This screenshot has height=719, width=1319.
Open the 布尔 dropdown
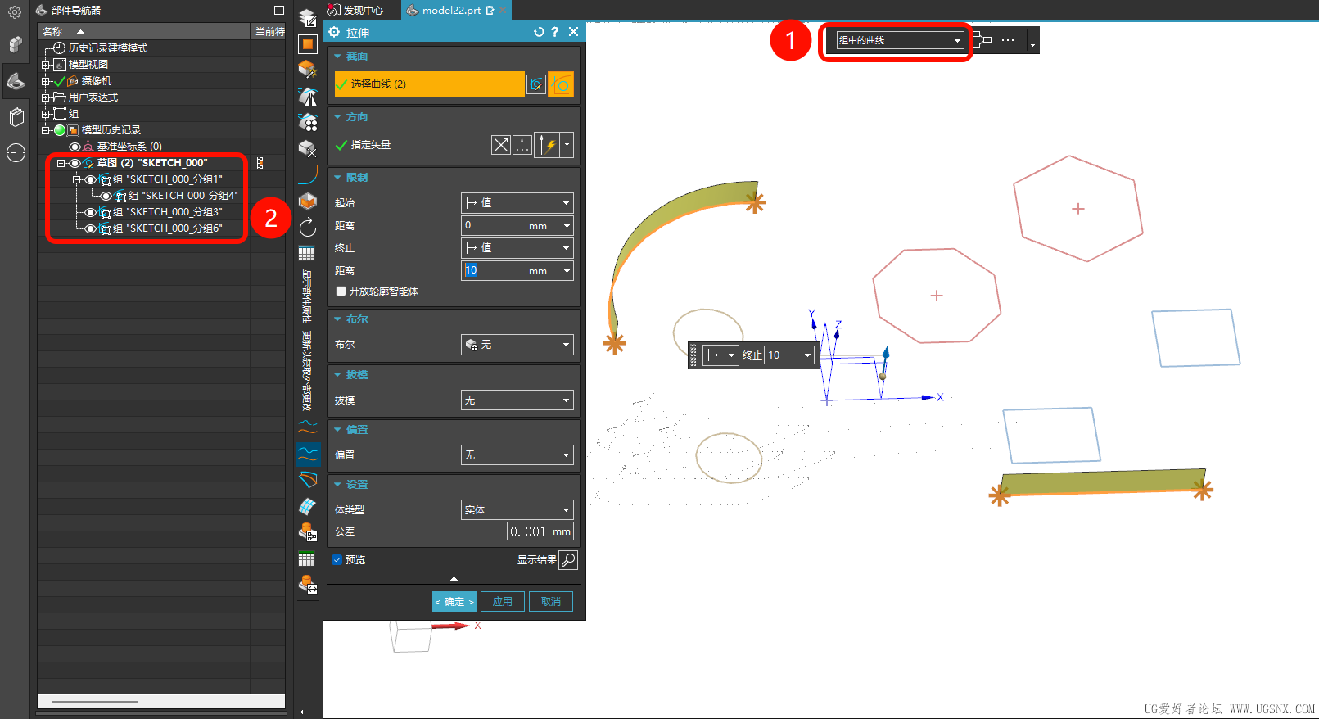(x=517, y=345)
